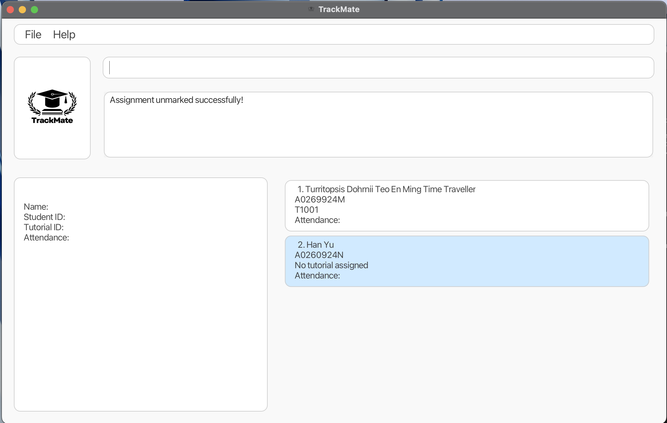667x423 pixels.
Task: Open the Help menu
Action: coord(64,34)
